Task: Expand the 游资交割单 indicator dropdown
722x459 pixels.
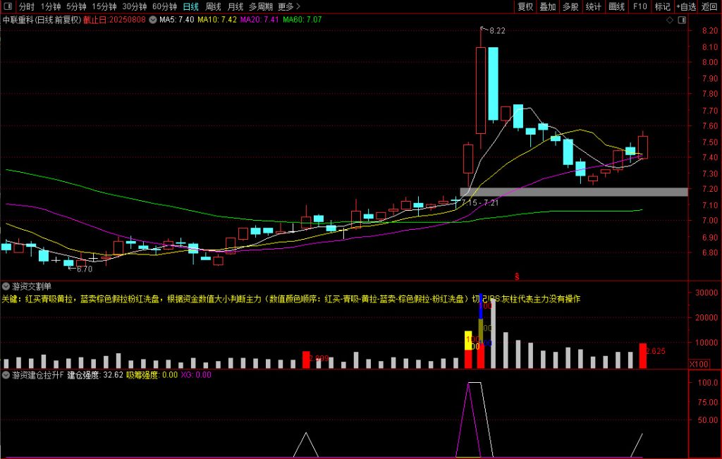Action: 6,286
